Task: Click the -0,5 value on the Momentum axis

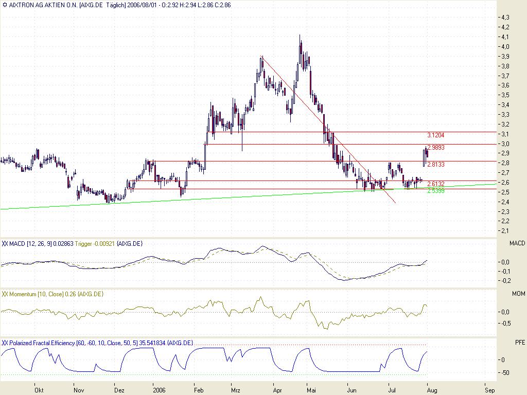Action: coord(506,323)
